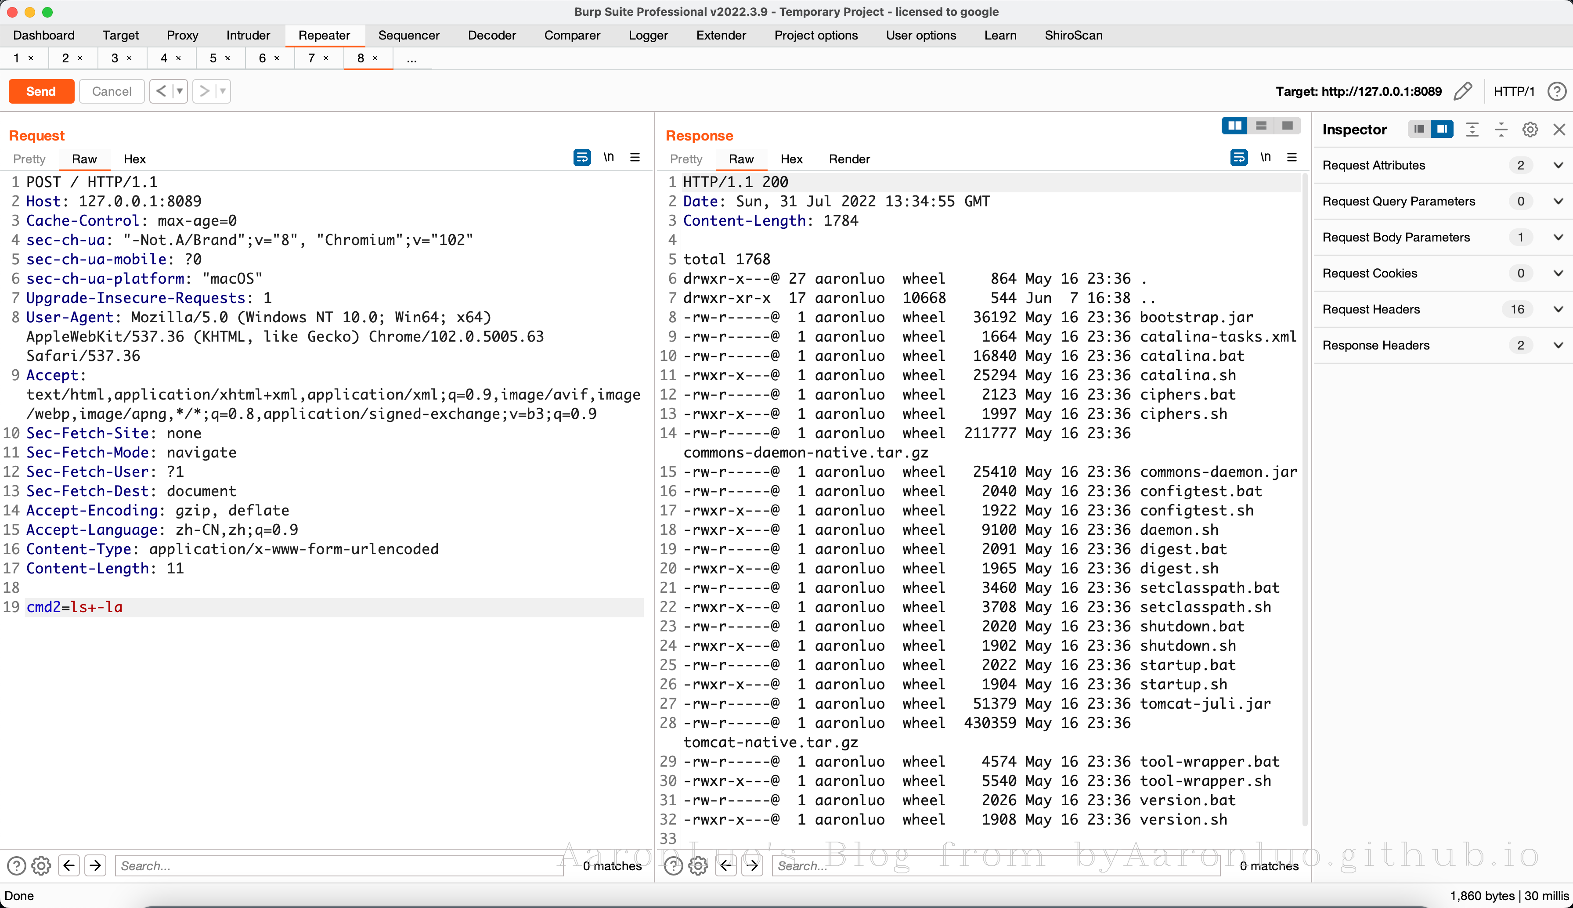Click the HTTP/1 protocol selector

pos(1514,91)
